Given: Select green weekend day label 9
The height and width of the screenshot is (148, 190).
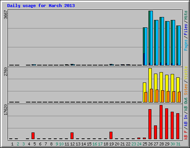Looking at the screenshot, I should point(57,144).
